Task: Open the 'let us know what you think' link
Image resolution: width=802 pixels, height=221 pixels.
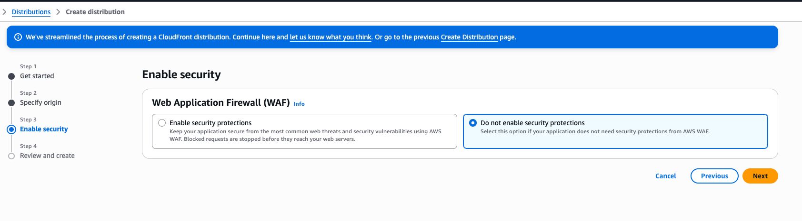Action: click(x=331, y=37)
